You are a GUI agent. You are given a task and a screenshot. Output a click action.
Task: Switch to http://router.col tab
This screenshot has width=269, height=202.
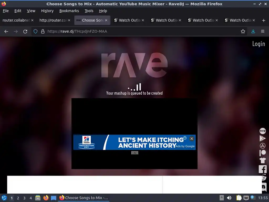click(53, 20)
